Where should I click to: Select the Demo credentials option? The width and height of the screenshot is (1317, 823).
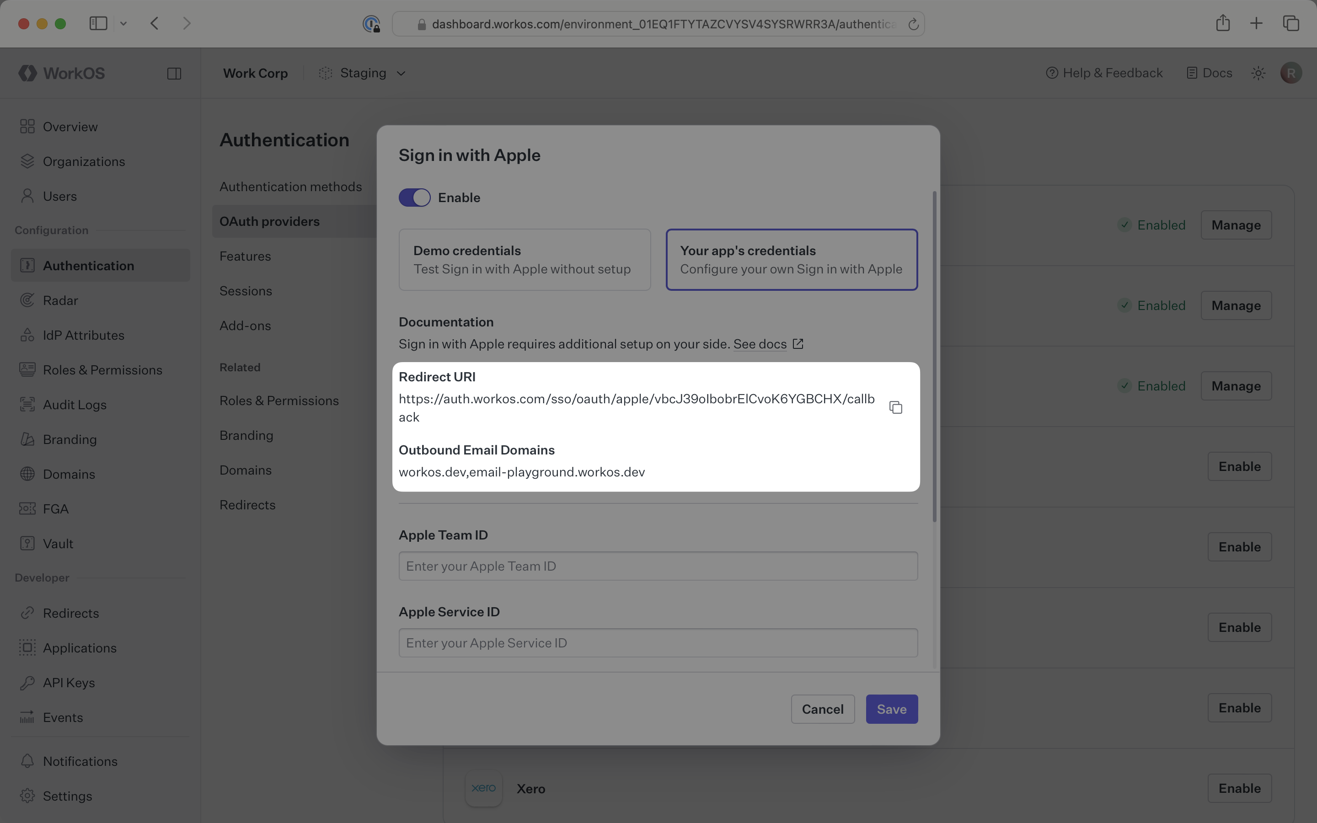point(524,260)
